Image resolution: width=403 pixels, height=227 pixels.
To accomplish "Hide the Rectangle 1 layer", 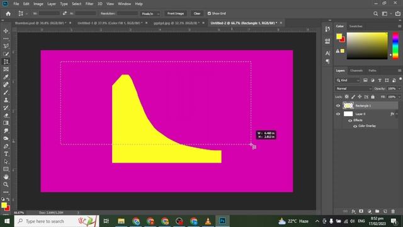I will click(x=338, y=106).
